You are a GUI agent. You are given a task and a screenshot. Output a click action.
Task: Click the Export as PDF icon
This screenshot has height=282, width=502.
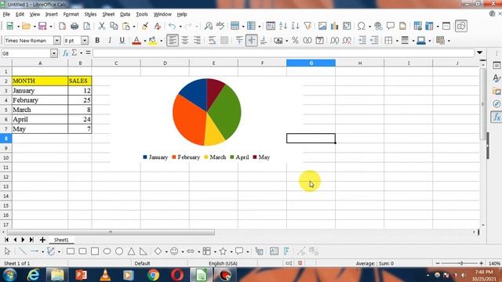[x=63, y=26]
